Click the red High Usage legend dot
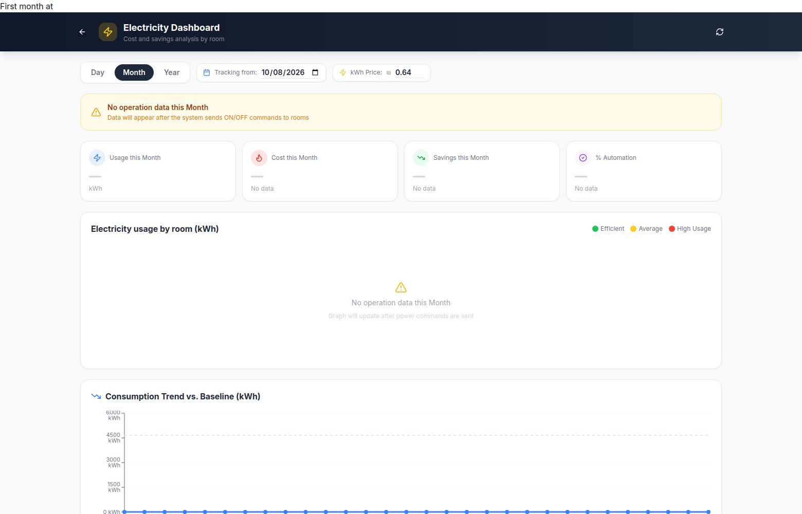Screen dimensions: 802x514 coord(672,229)
